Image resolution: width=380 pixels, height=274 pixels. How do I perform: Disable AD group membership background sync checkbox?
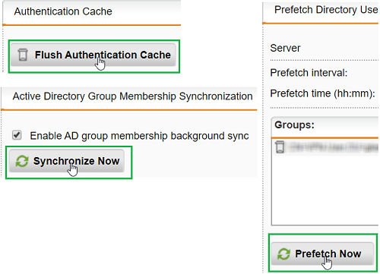tap(17, 135)
